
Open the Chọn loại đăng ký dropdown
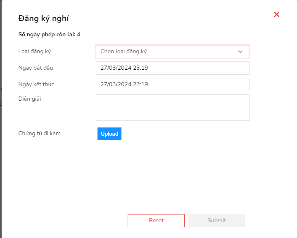tap(165, 52)
